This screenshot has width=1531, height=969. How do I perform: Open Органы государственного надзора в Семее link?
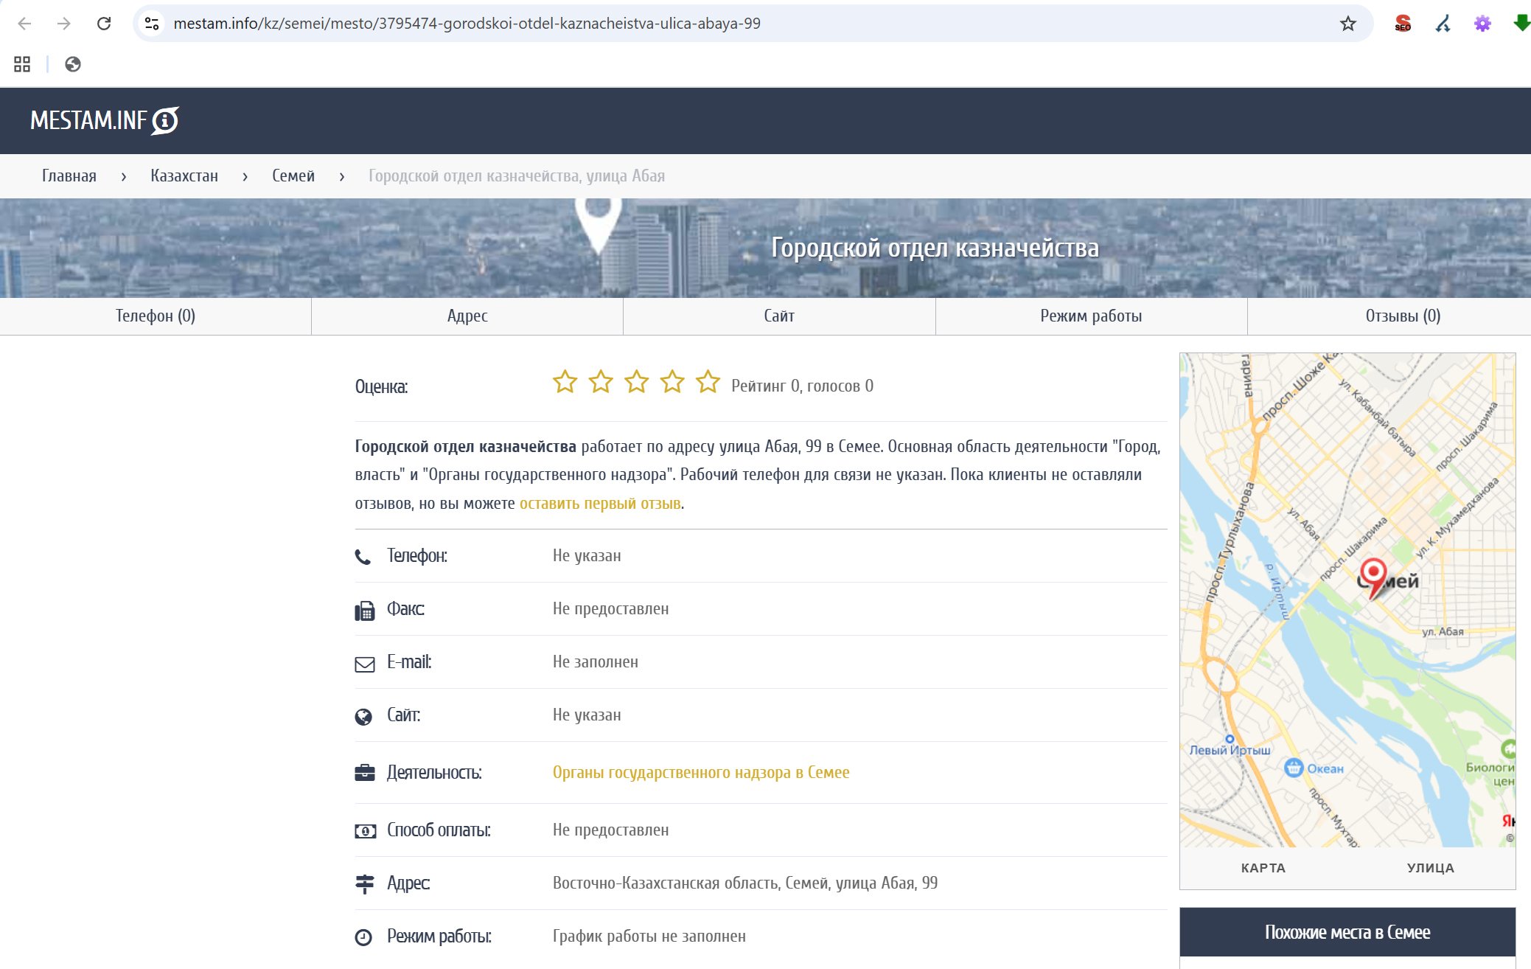[700, 772]
